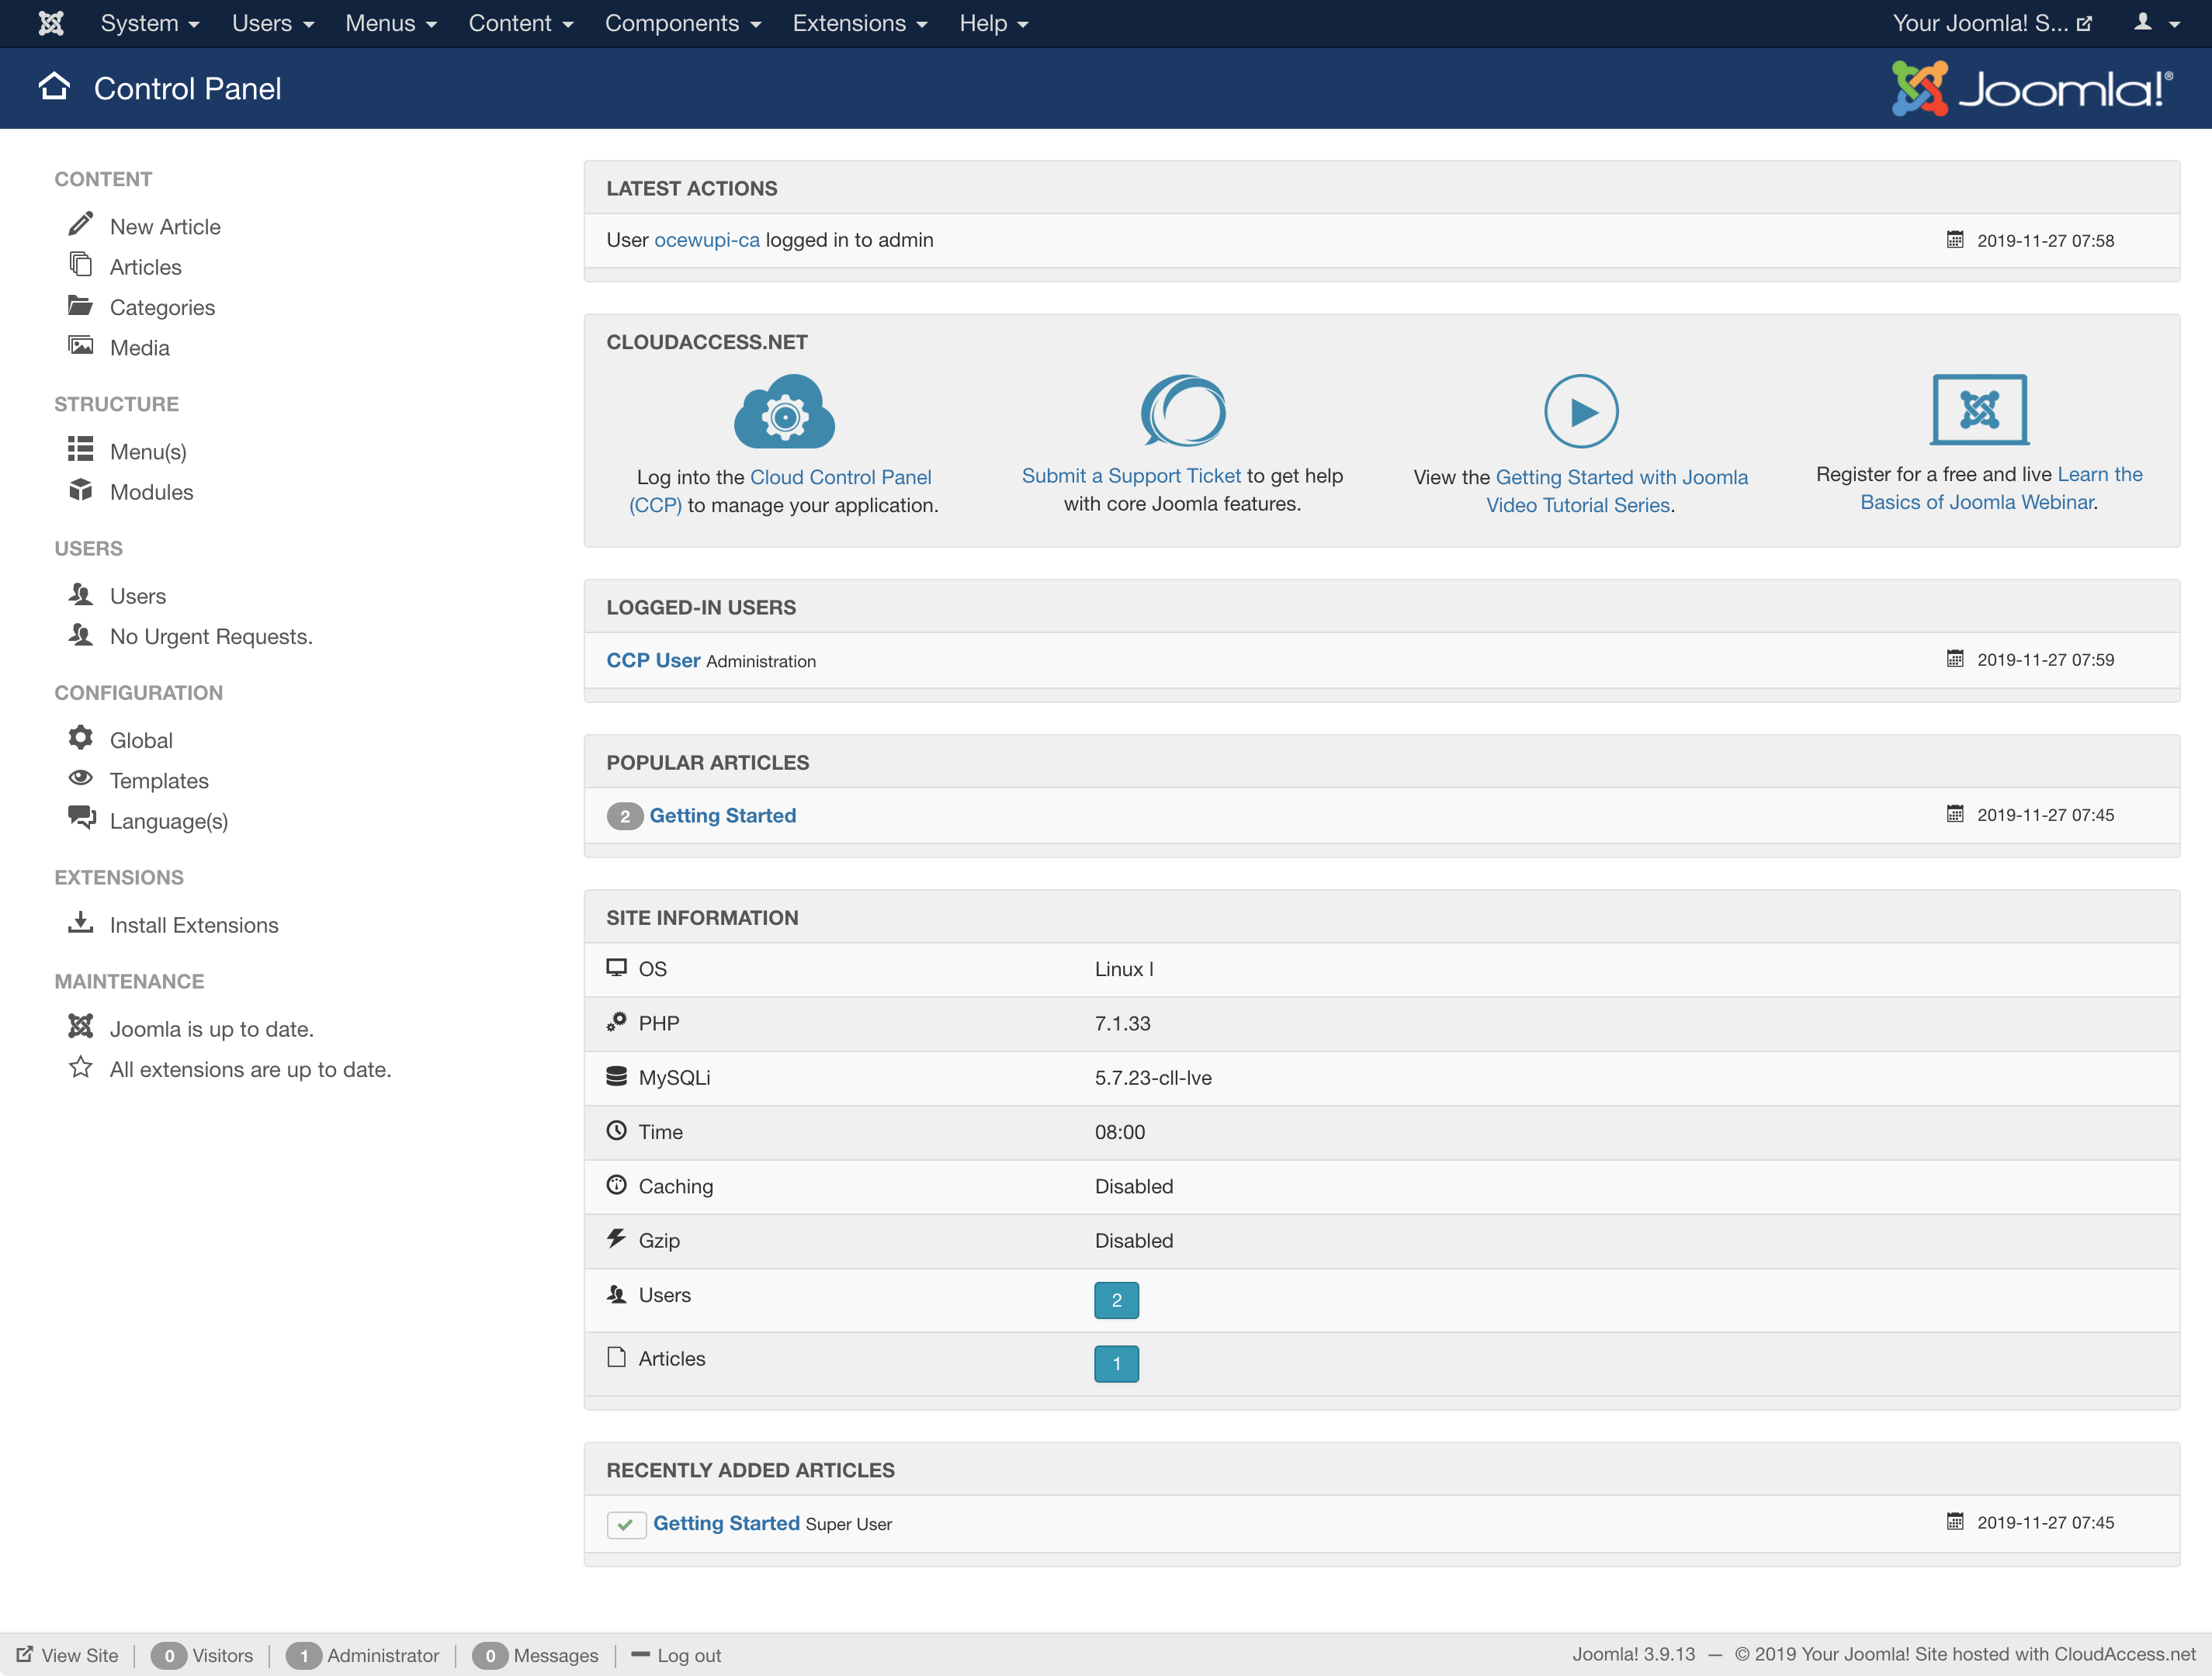
Task: Click the ocewupi-ca user link
Action: 707,240
